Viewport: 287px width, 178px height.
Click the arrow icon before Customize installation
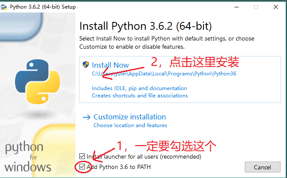point(87,117)
